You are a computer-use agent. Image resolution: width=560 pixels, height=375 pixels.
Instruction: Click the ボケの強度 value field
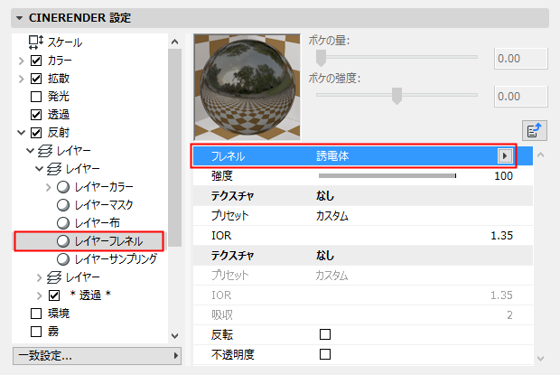pyautogui.click(x=521, y=97)
